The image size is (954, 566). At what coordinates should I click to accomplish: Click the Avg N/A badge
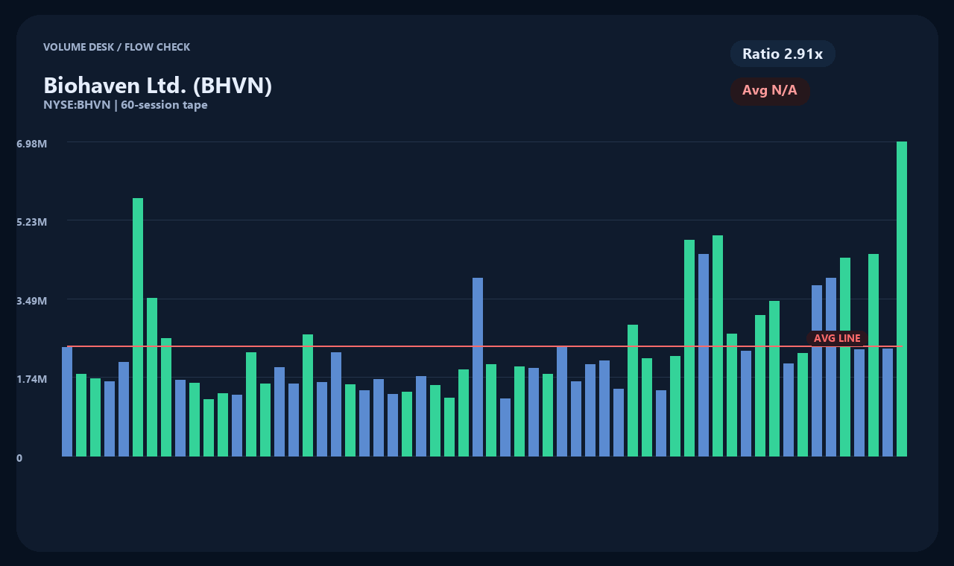pyautogui.click(x=770, y=91)
